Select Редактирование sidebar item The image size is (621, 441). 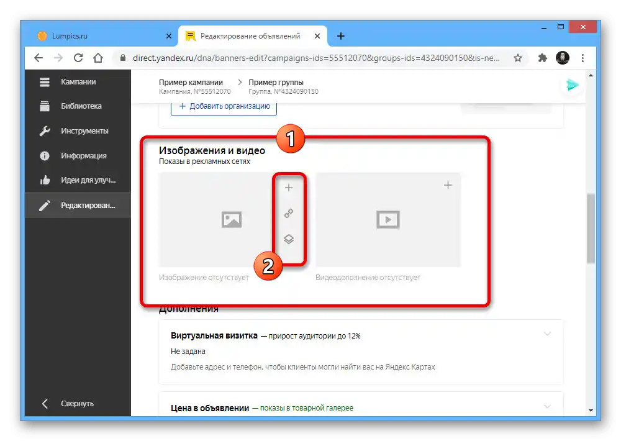(78, 205)
